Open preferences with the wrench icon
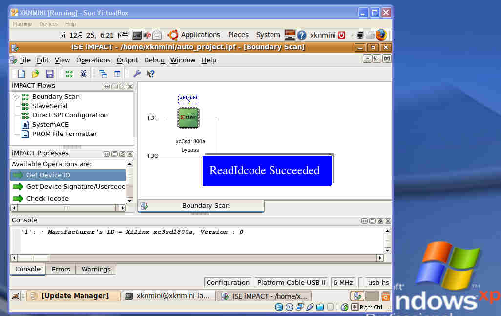Viewport: 501px width, 316px height. (137, 74)
